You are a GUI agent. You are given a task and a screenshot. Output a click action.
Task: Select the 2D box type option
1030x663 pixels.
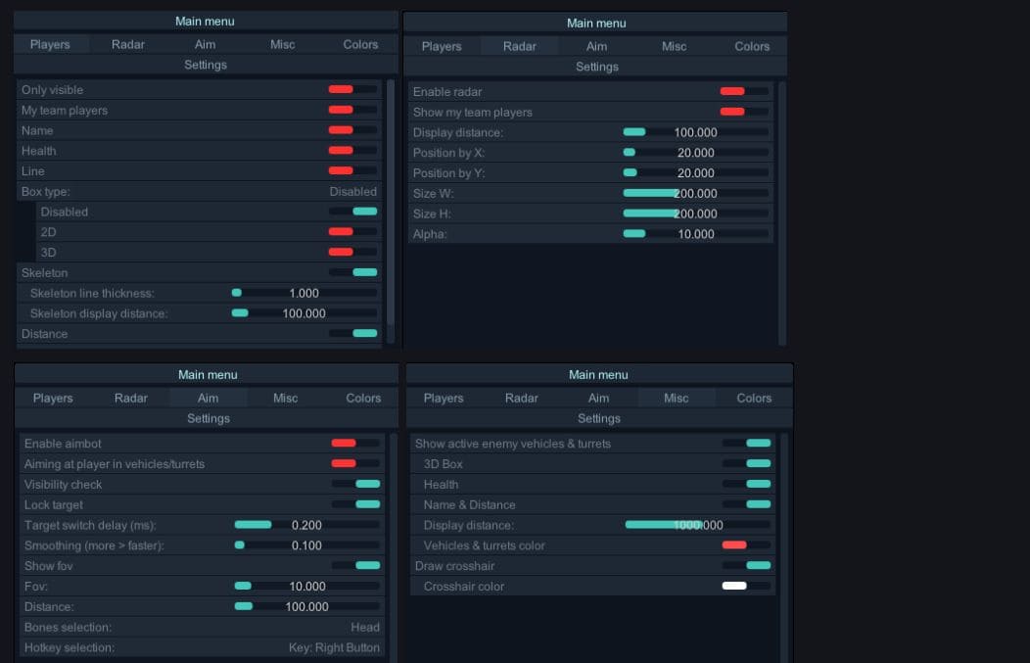(x=352, y=232)
